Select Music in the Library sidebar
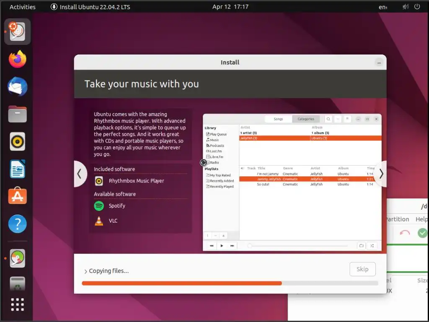The width and height of the screenshot is (429, 322). pos(212,140)
